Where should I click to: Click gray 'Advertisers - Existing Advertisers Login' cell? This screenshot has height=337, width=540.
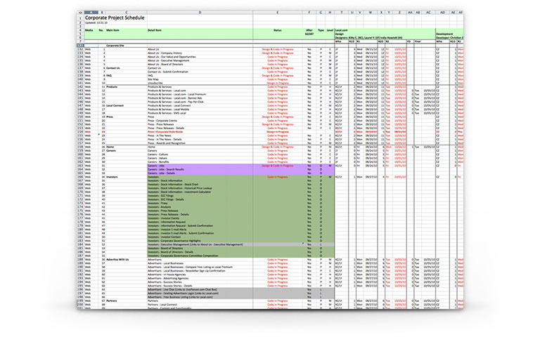[x=183, y=293]
